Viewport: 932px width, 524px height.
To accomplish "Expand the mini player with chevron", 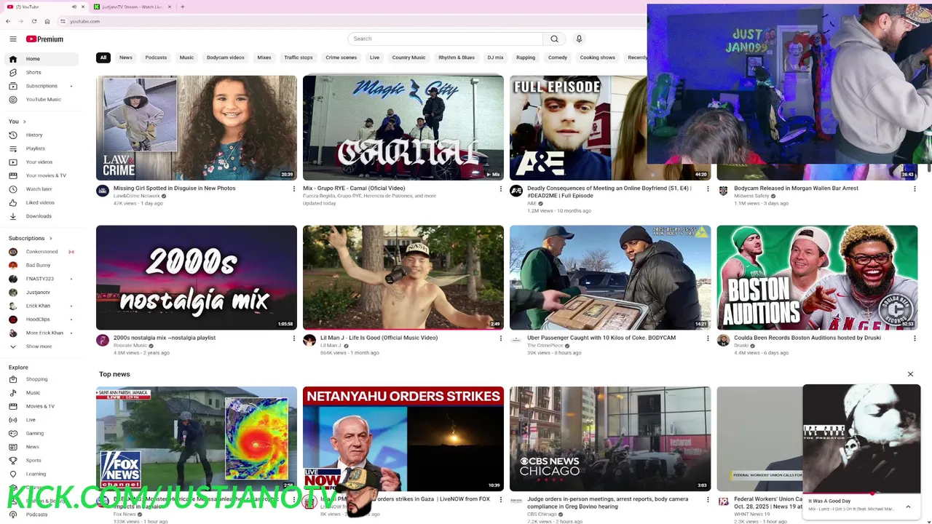I will point(908,507).
